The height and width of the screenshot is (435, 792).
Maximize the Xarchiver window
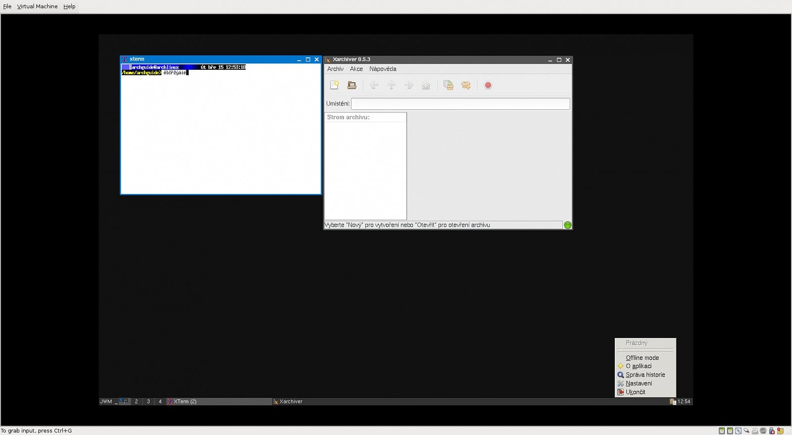(x=559, y=60)
